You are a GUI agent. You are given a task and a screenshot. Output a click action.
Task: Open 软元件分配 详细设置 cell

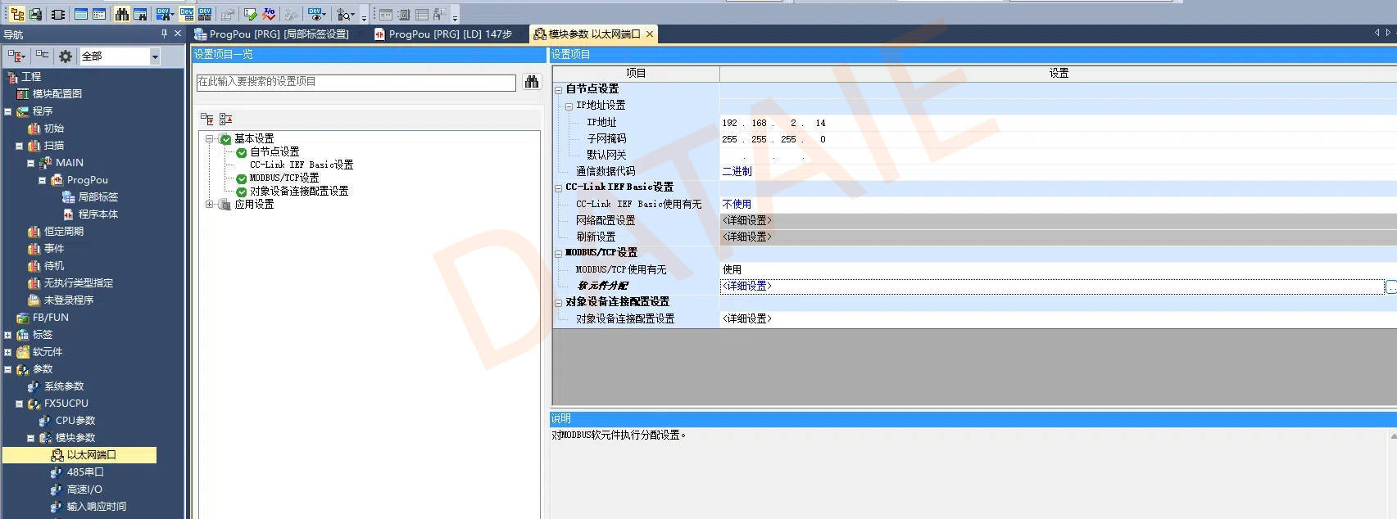point(1052,287)
